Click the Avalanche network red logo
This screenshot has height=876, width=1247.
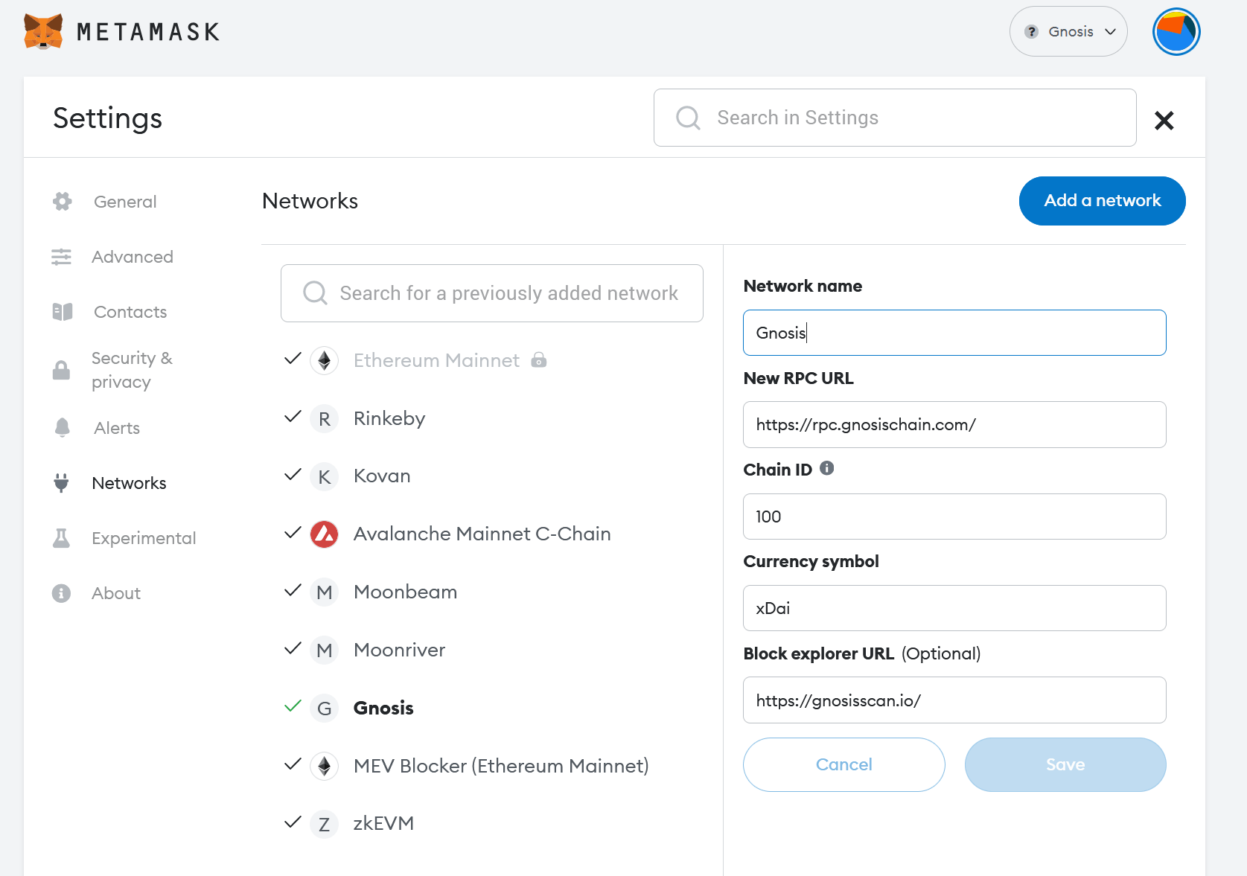pos(324,534)
